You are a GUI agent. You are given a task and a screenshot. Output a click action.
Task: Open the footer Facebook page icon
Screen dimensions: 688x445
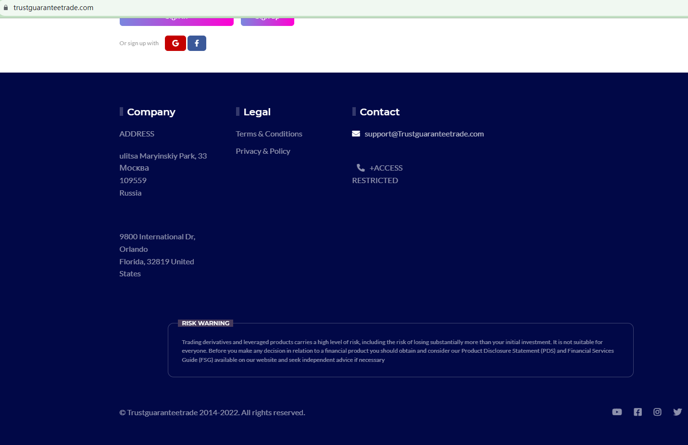(x=638, y=412)
